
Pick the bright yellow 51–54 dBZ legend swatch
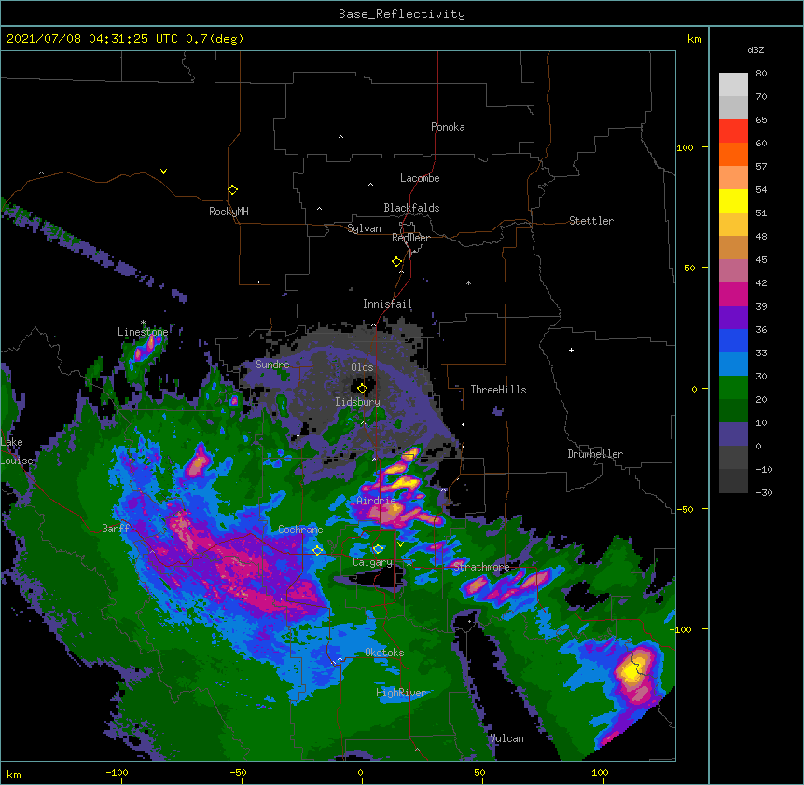[x=733, y=200]
